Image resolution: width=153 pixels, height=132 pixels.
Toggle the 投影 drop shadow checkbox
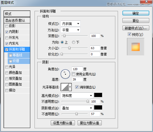[x=7, y=26]
